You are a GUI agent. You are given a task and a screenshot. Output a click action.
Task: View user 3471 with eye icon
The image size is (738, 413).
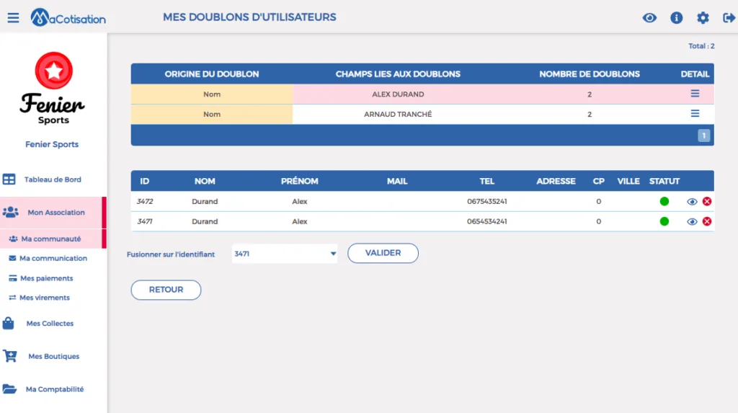tap(692, 221)
